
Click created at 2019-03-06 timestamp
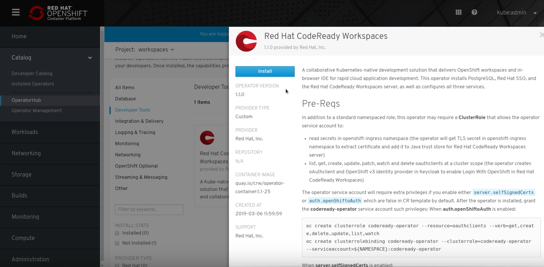[258, 213]
